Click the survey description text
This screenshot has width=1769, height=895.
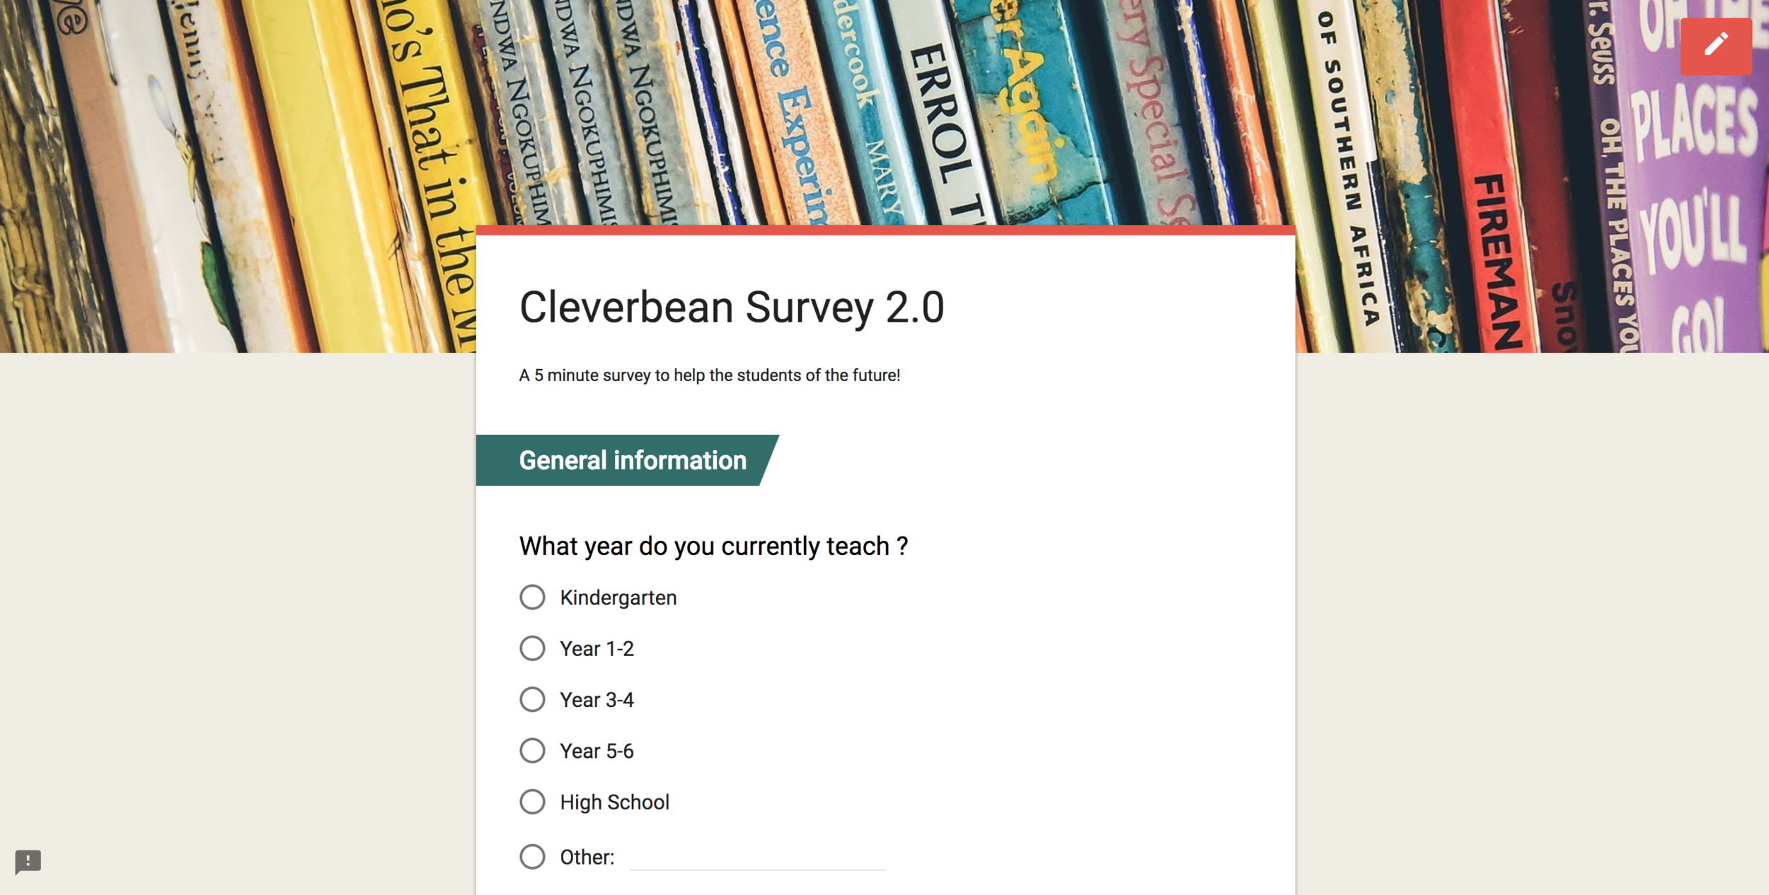pyautogui.click(x=710, y=375)
